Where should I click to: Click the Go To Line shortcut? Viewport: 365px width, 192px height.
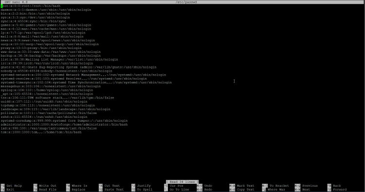coord(177,190)
